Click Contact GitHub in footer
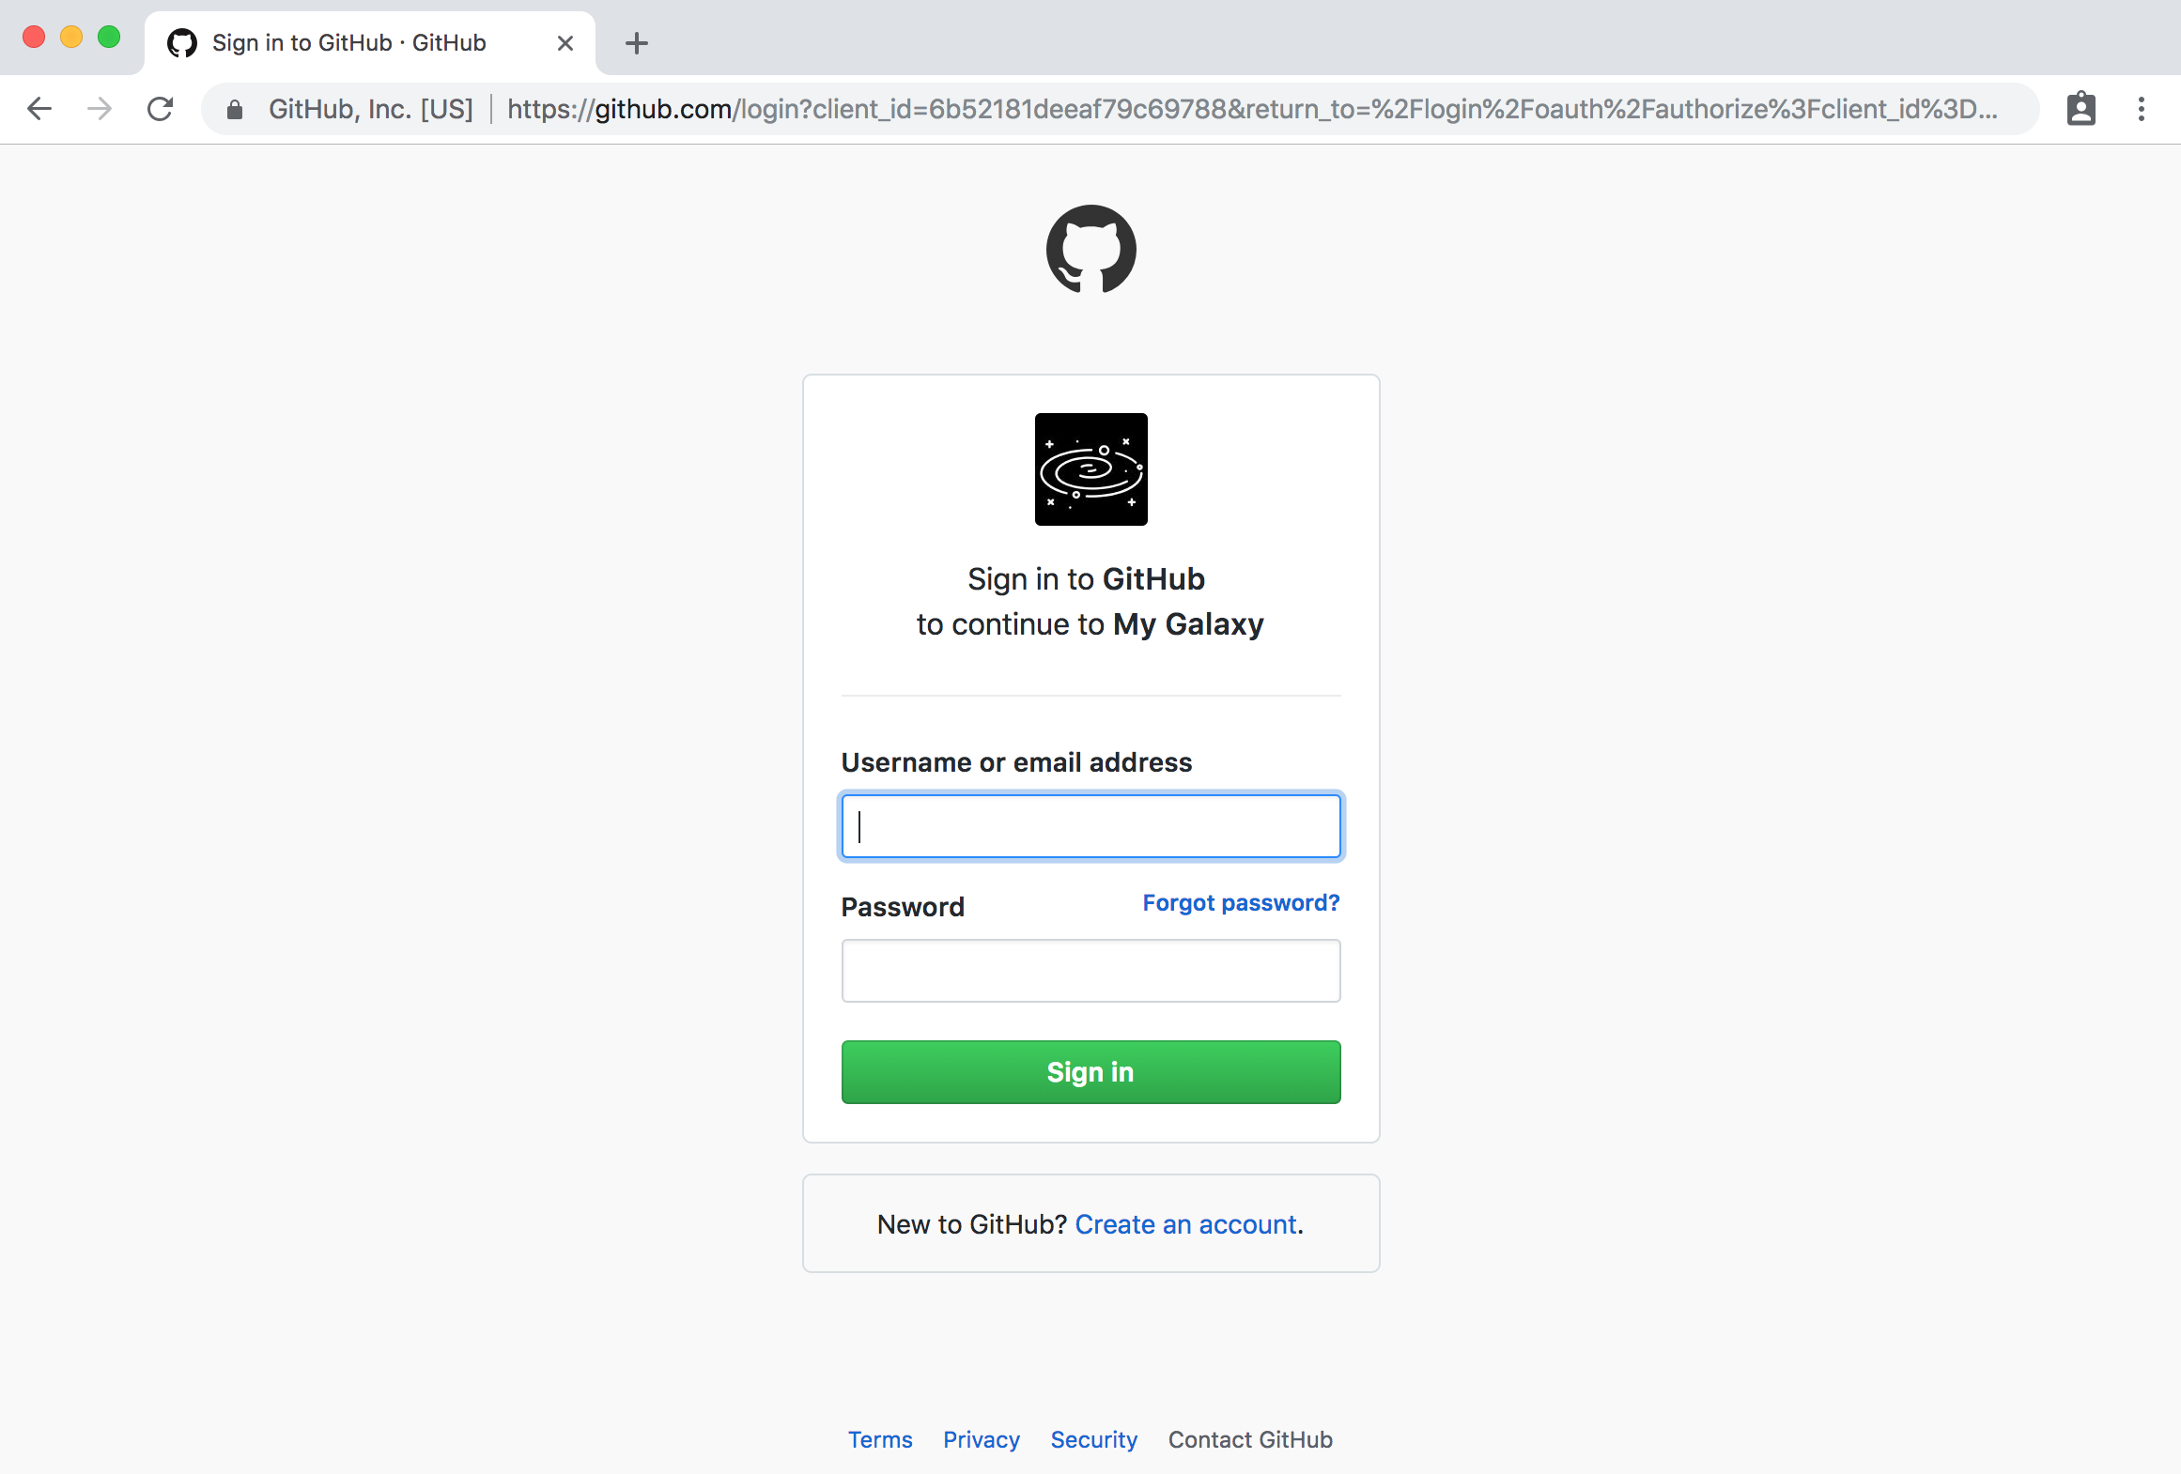The height and width of the screenshot is (1474, 2181). [1250, 1439]
